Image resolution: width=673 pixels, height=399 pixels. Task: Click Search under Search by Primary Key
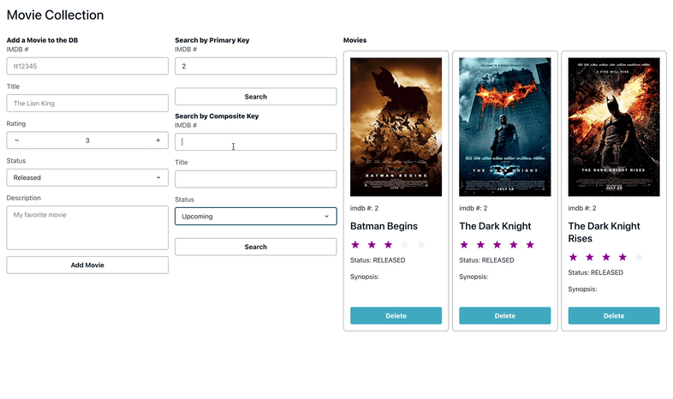click(x=256, y=97)
